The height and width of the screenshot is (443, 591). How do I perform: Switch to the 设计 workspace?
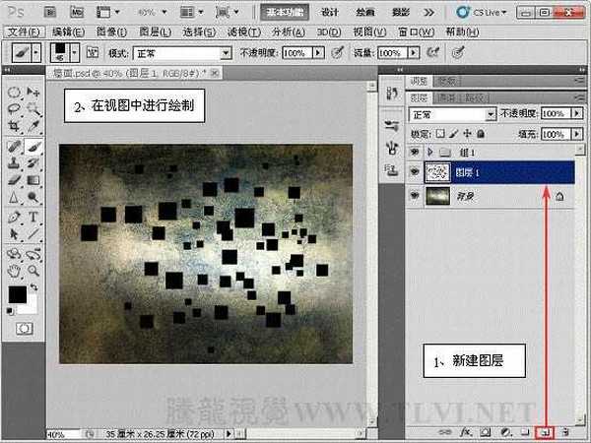tap(331, 12)
